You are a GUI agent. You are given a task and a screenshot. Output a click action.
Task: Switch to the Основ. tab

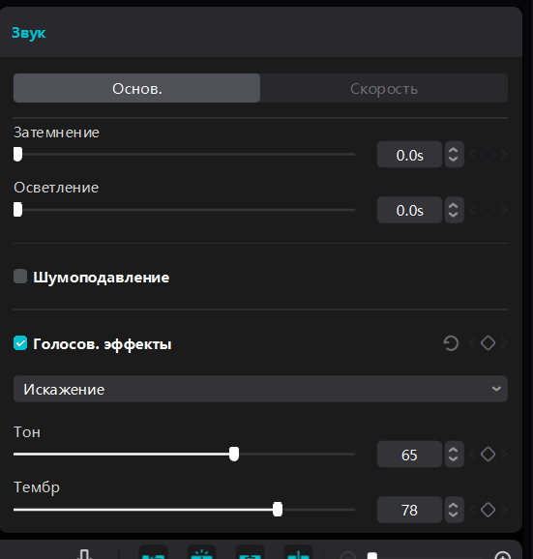(x=137, y=88)
